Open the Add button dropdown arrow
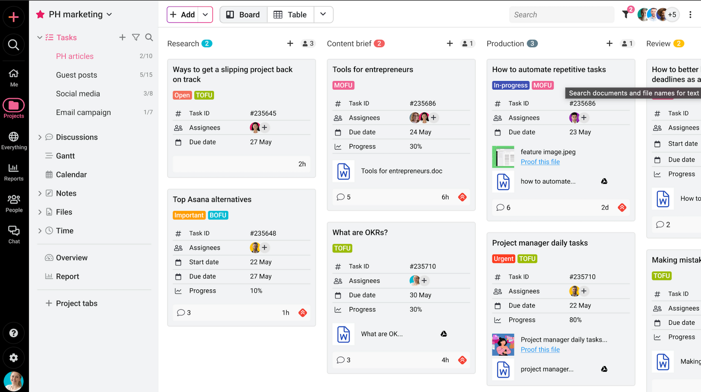The image size is (701, 392). tap(205, 15)
